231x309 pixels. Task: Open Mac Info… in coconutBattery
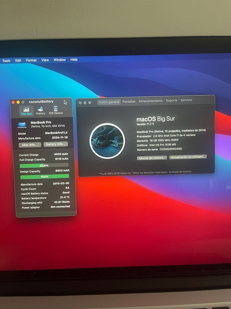point(30,145)
